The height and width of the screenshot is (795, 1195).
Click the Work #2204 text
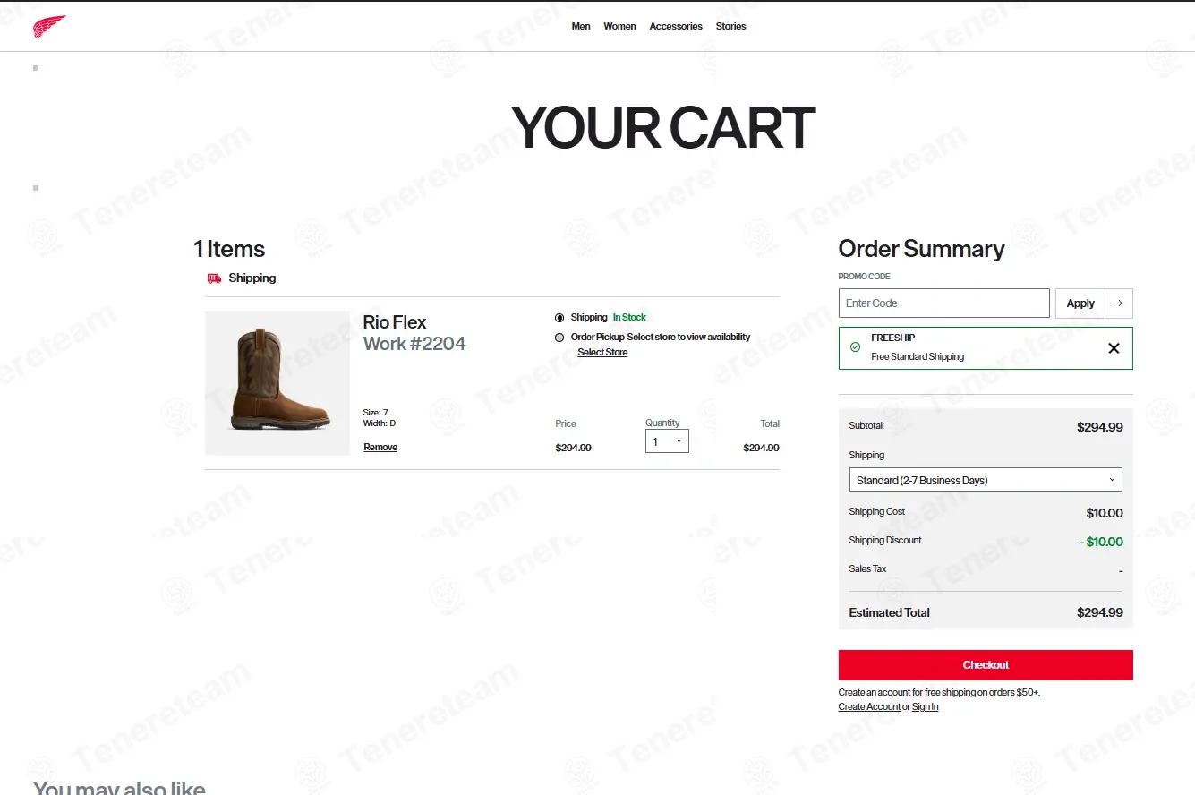pos(414,344)
